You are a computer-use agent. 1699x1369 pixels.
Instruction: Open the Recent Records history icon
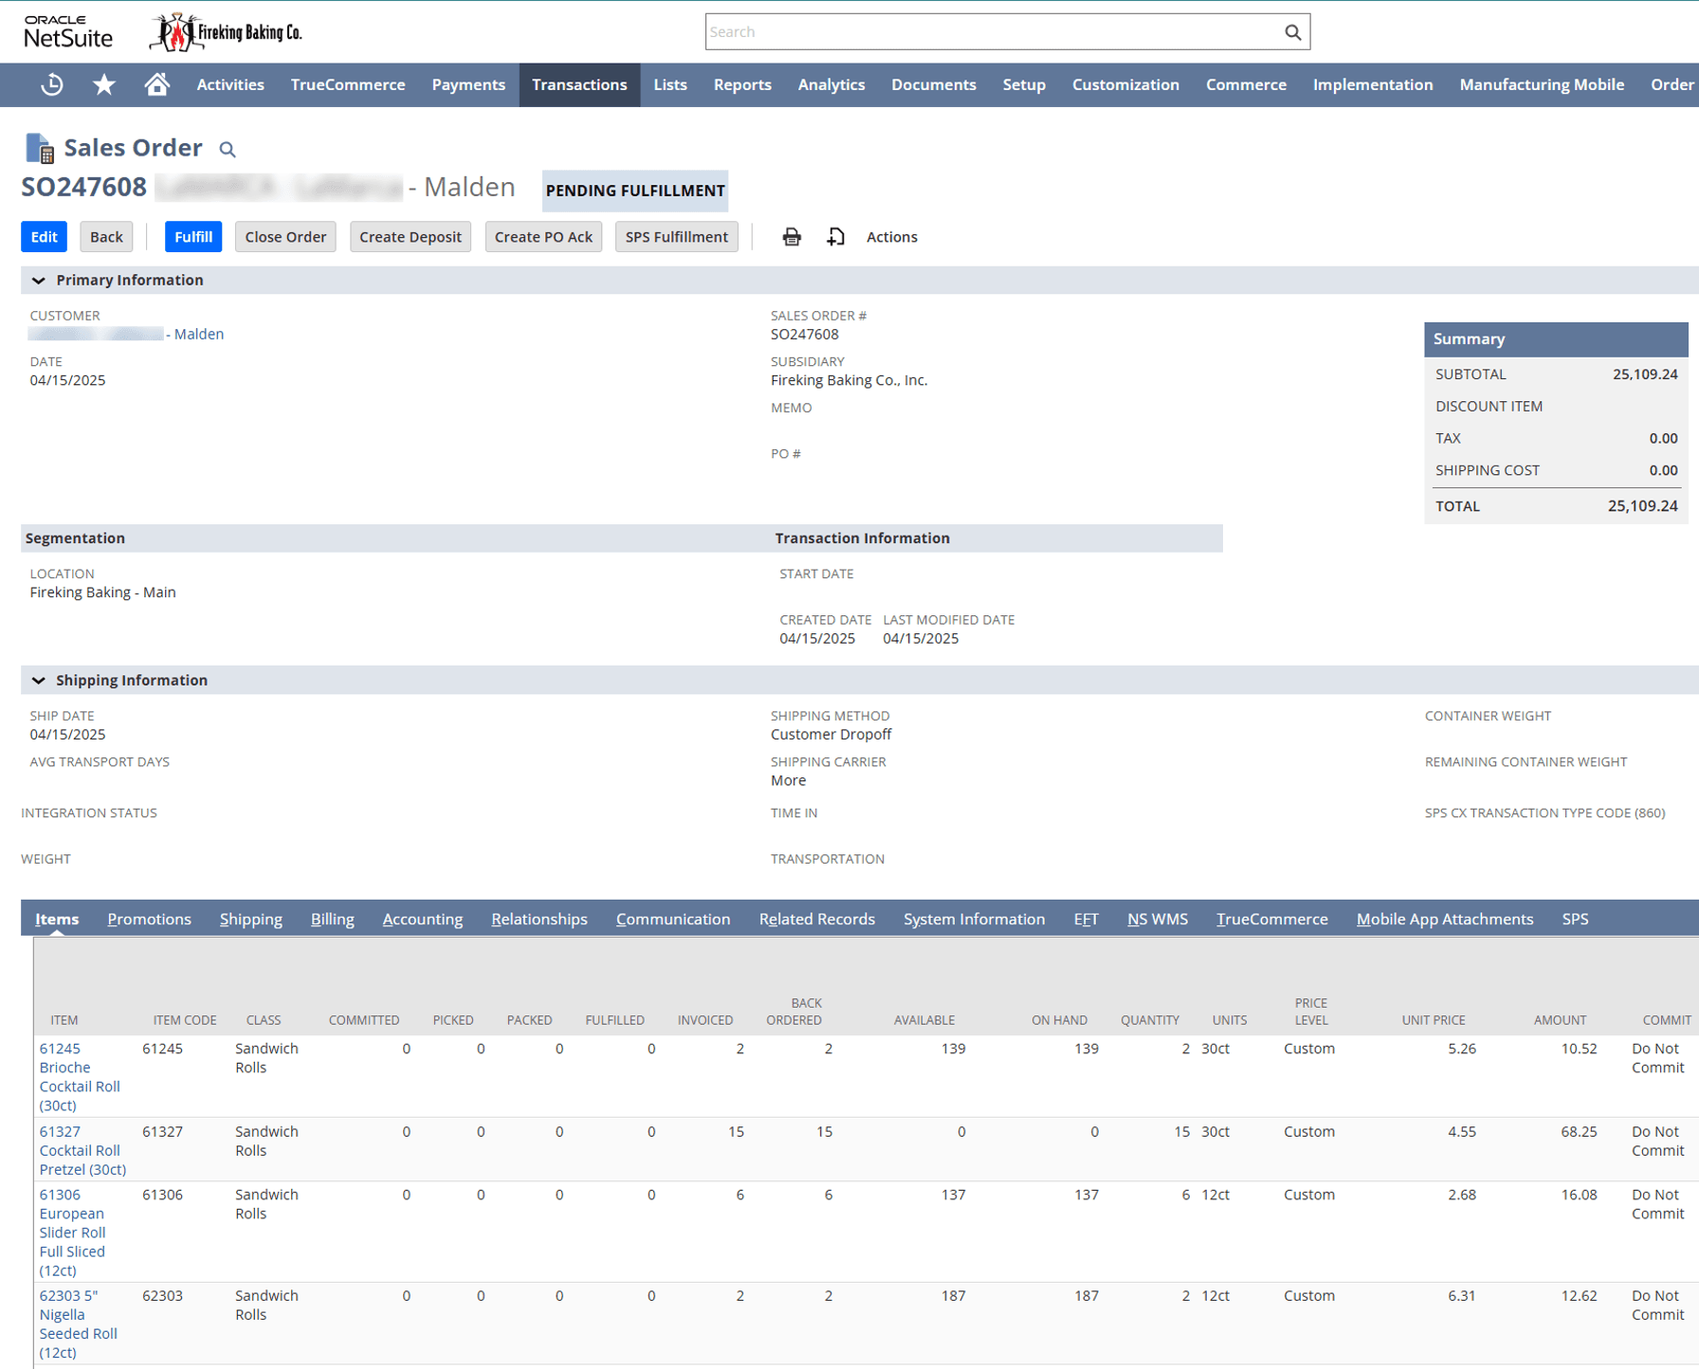[52, 84]
